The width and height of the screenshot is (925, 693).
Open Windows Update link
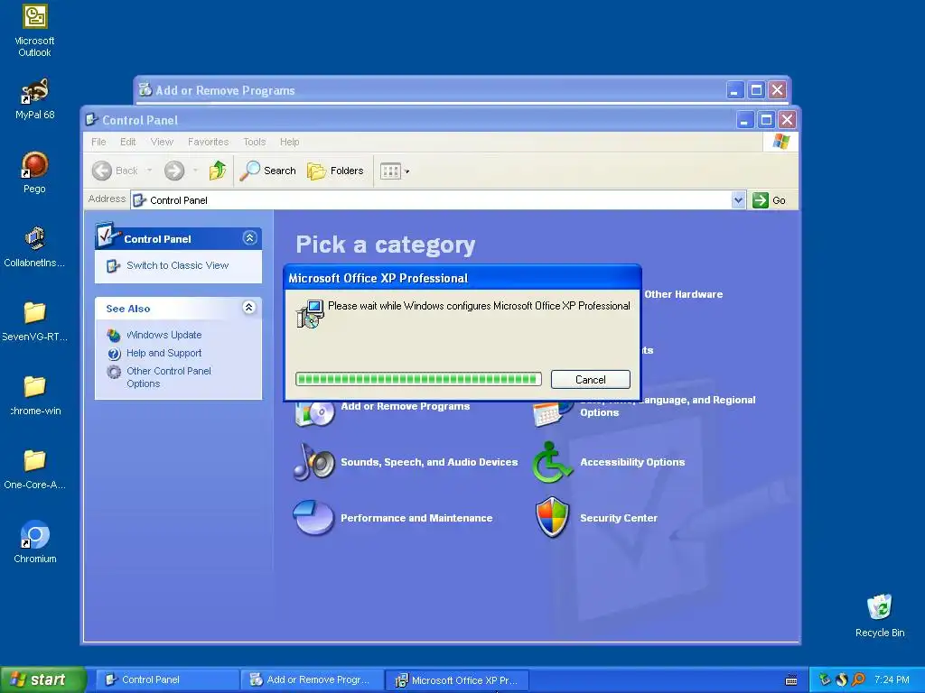164,335
